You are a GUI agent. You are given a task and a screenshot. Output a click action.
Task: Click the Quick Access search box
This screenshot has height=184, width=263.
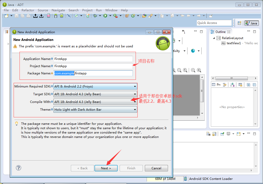(214, 23)
